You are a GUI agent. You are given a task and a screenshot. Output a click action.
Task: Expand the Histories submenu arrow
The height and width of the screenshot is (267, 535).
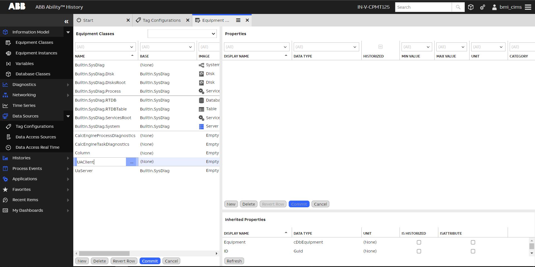[68, 158]
